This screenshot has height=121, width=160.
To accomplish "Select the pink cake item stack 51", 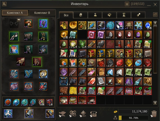I will coord(129,91).
